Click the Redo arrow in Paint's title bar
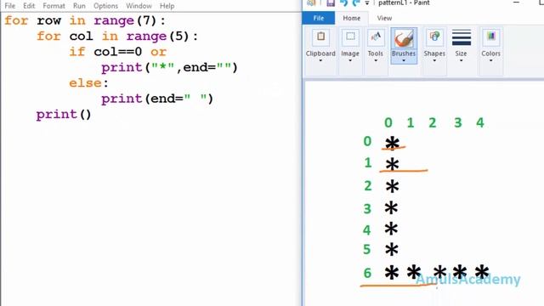 356,3
